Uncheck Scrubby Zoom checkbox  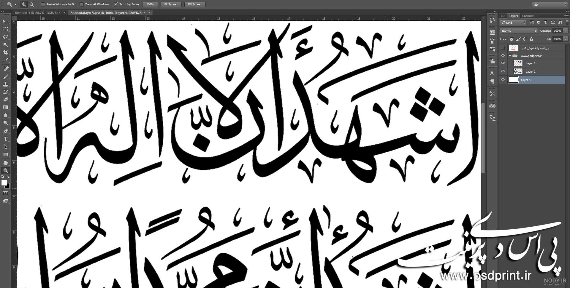pos(116,4)
